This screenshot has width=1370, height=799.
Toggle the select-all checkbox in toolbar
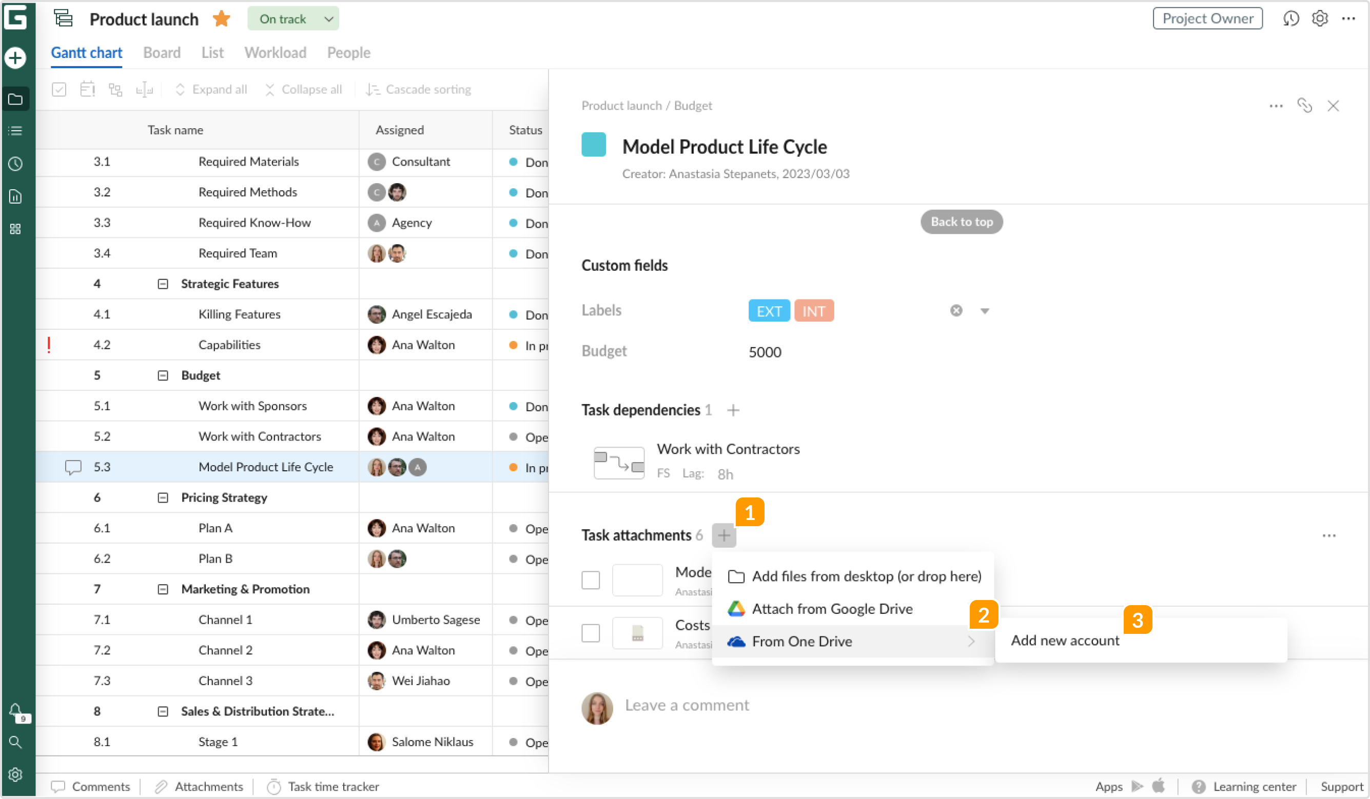[x=58, y=89]
